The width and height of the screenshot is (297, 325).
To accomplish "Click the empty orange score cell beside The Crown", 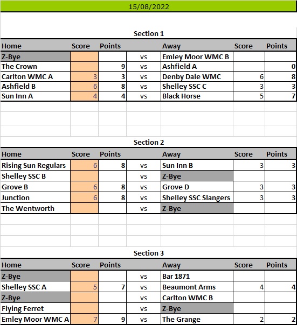I will [x=84, y=67].
